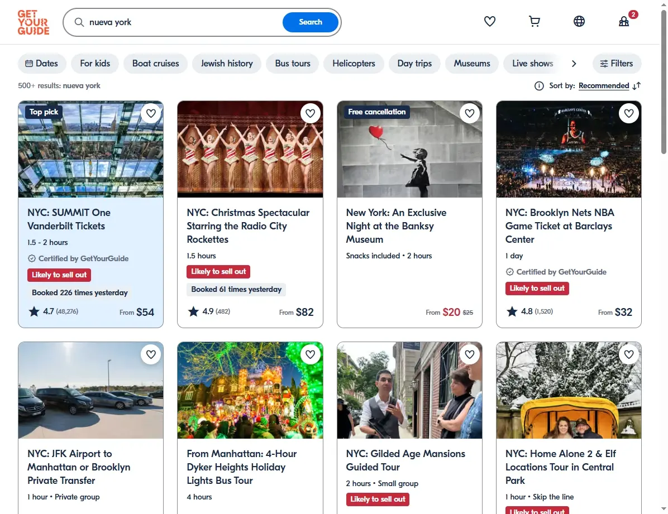668x514 pixels.
Task: Favorite the Brooklyn Nets NBA card
Action: [629, 113]
